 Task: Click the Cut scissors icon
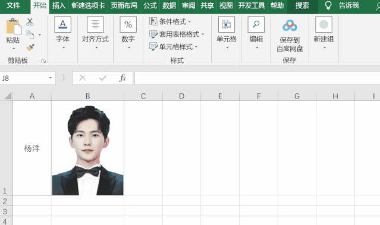(x=30, y=22)
